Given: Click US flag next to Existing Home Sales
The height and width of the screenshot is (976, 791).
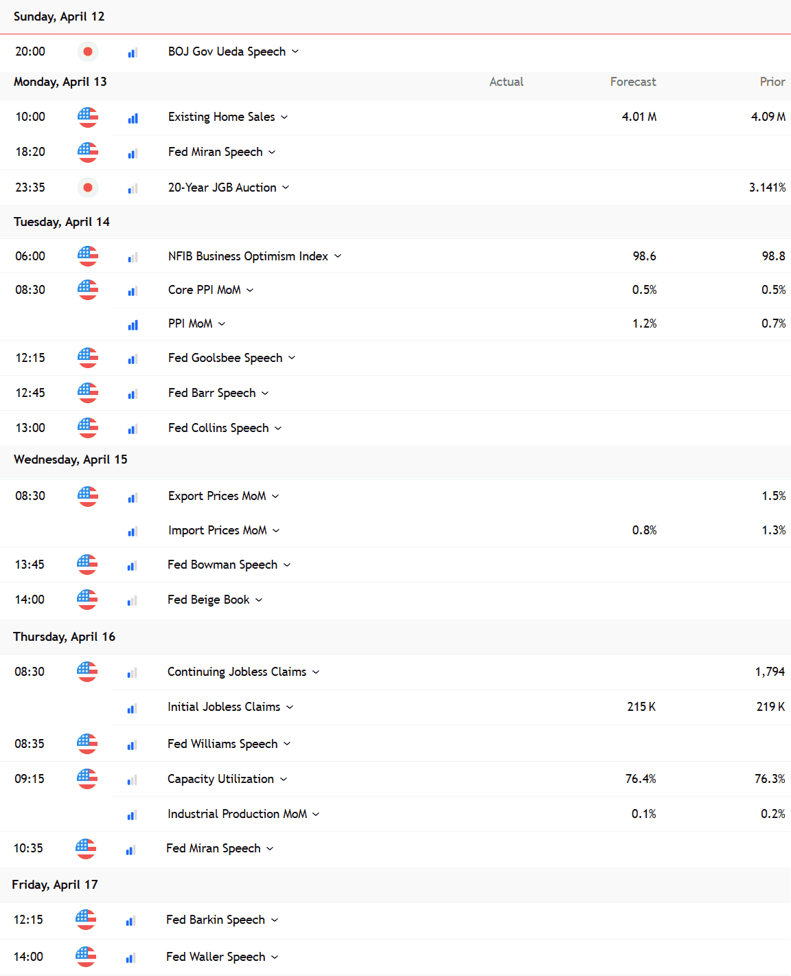Looking at the screenshot, I should pyautogui.click(x=88, y=117).
